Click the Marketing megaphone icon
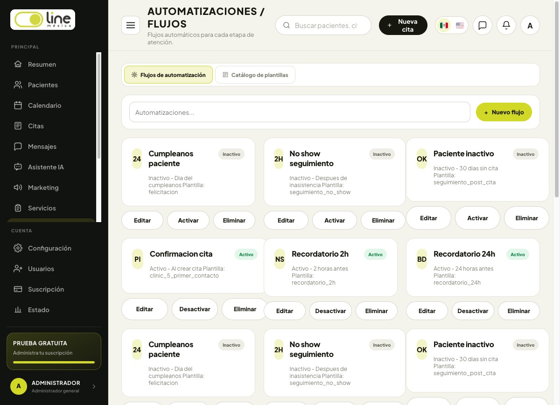The height and width of the screenshot is (405, 560). (x=18, y=188)
